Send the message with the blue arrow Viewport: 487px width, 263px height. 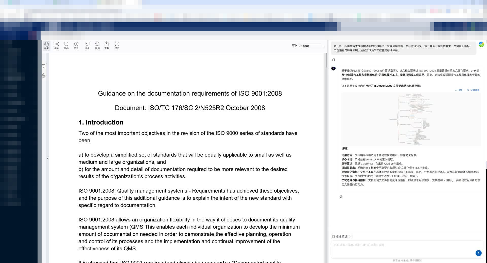point(478,253)
